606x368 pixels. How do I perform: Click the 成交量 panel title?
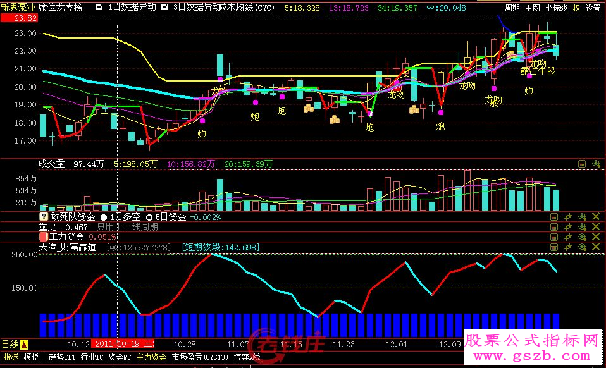tap(51, 164)
